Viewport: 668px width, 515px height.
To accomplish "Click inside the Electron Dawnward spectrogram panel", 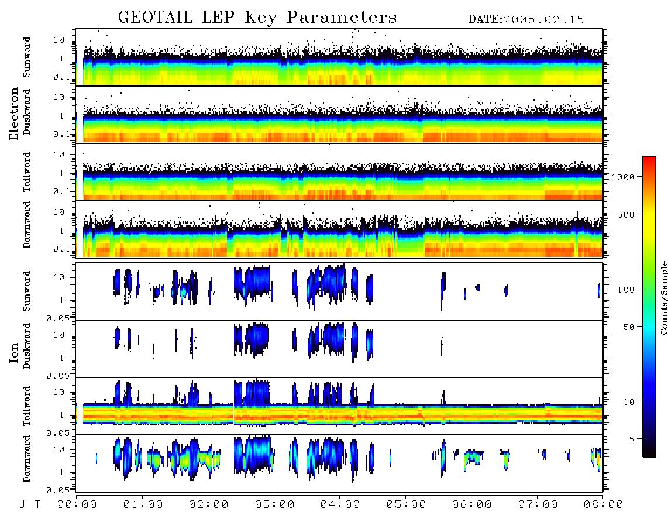I will point(339,229).
